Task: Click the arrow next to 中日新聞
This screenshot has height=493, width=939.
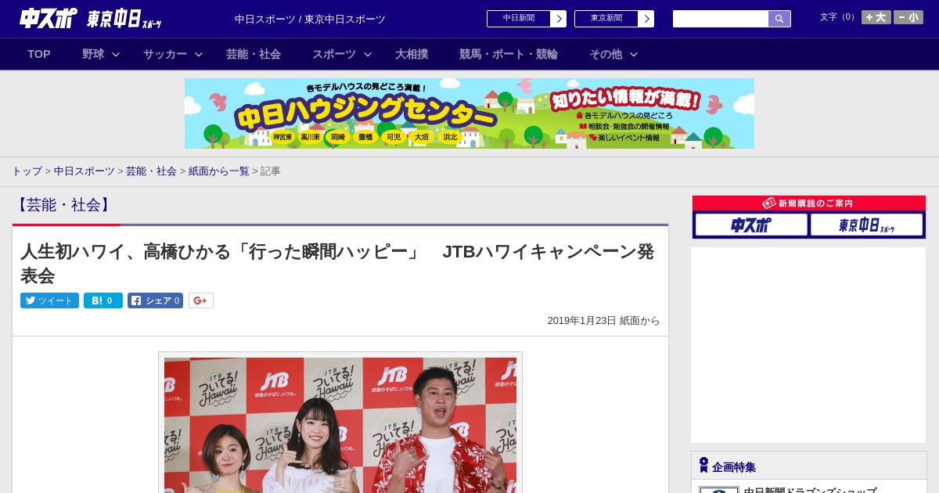Action: (x=559, y=19)
